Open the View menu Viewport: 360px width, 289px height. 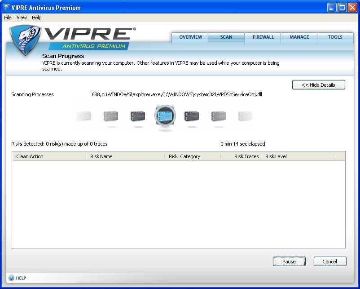pos(22,18)
